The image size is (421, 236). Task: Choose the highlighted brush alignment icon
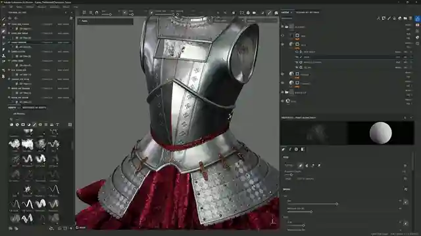[300, 166]
